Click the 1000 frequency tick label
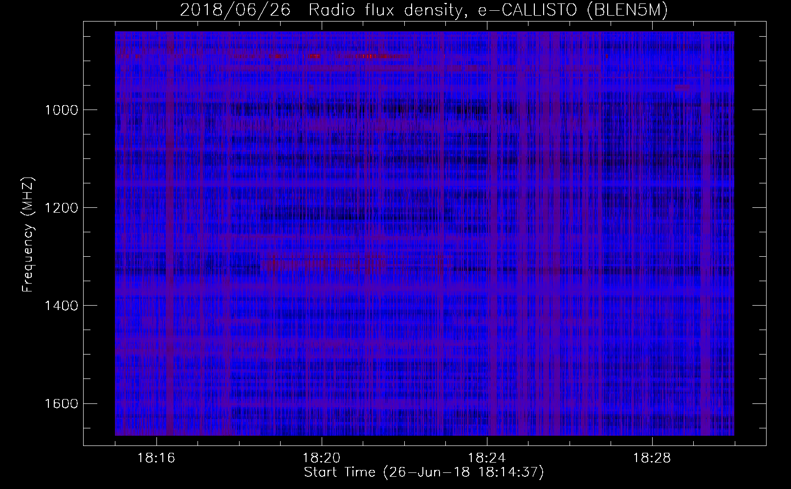 point(61,110)
